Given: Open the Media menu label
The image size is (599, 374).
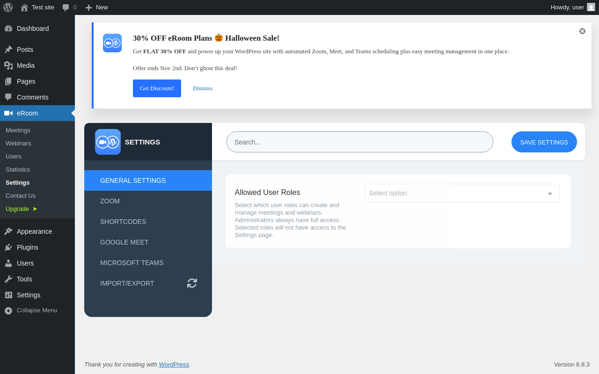Looking at the screenshot, I should 26,65.
